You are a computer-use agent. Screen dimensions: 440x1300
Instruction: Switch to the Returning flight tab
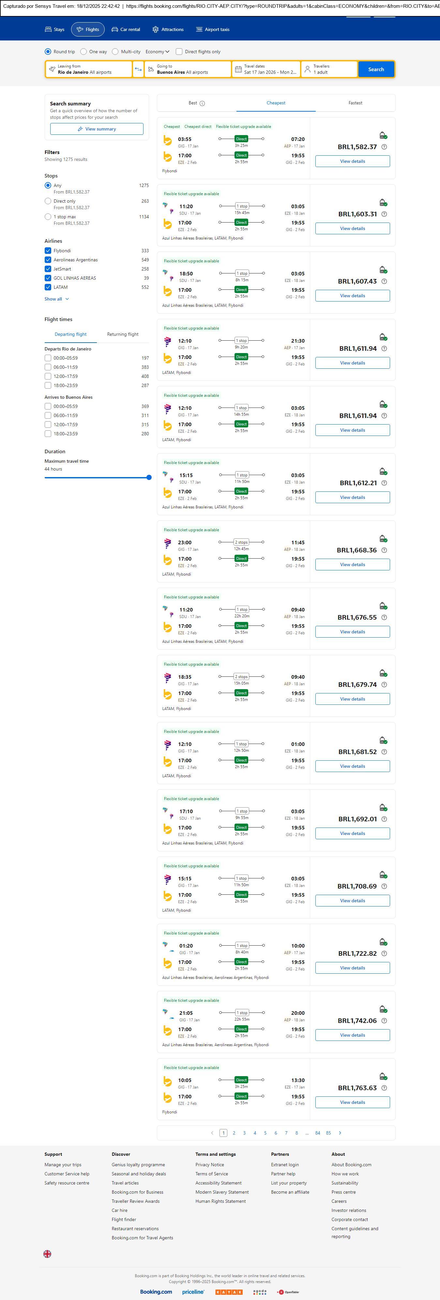click(x=123, y=334)
